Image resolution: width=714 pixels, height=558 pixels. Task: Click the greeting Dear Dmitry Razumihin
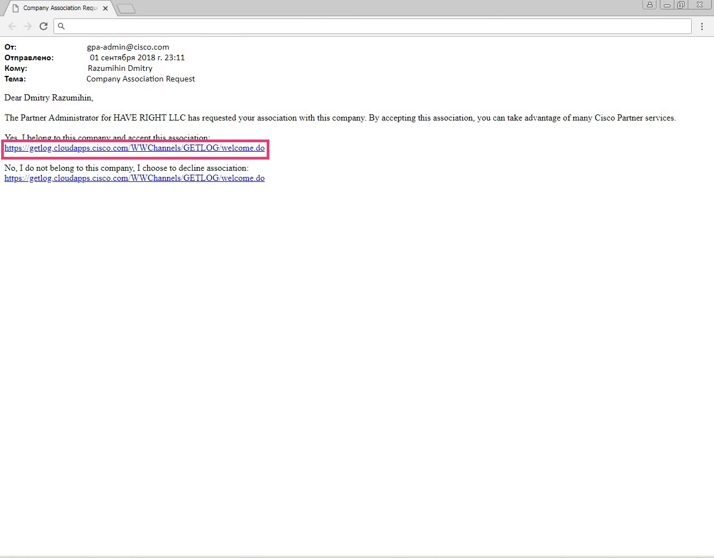click(49, 98)
